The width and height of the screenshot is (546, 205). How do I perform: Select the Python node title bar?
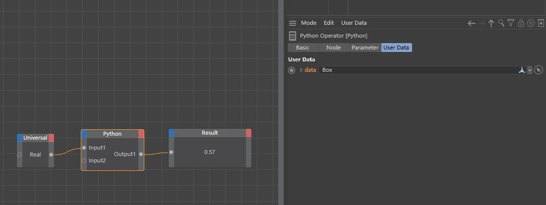coord(113,134)
